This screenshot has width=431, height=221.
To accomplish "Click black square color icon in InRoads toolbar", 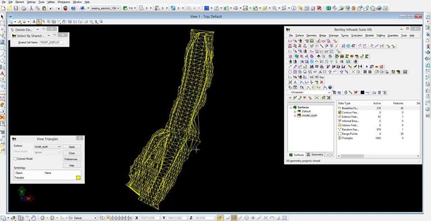I will [363, 92].
